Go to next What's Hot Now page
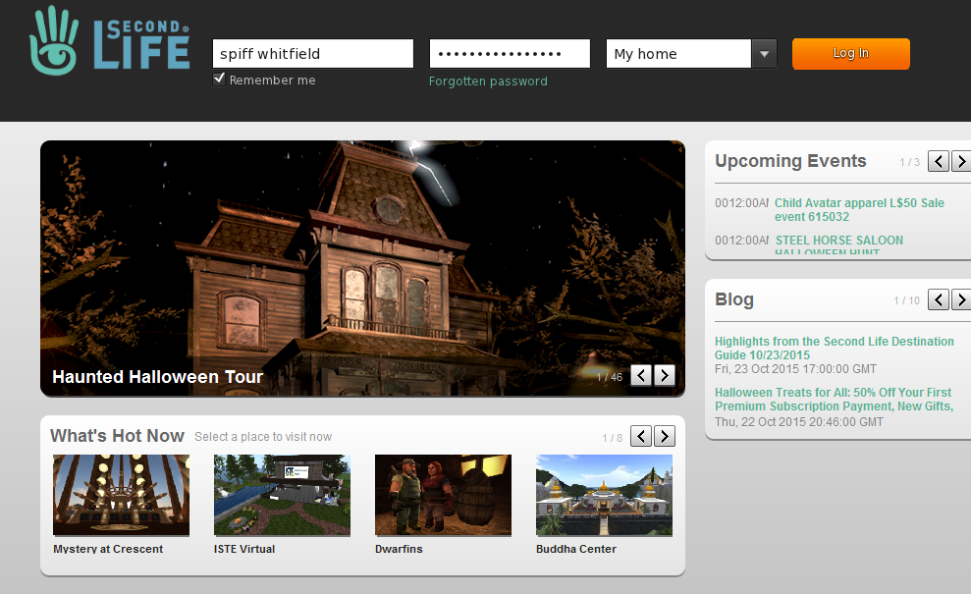 coord(665,436)
